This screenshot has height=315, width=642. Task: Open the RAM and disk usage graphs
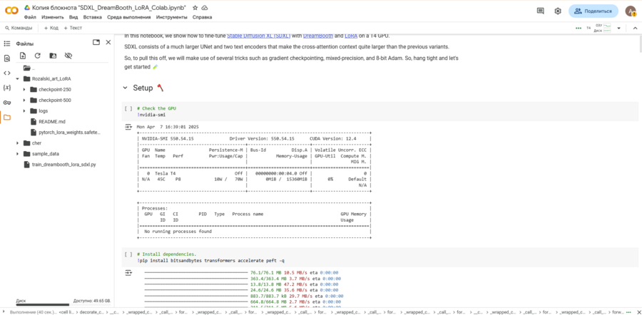click(x=602, y=29)
